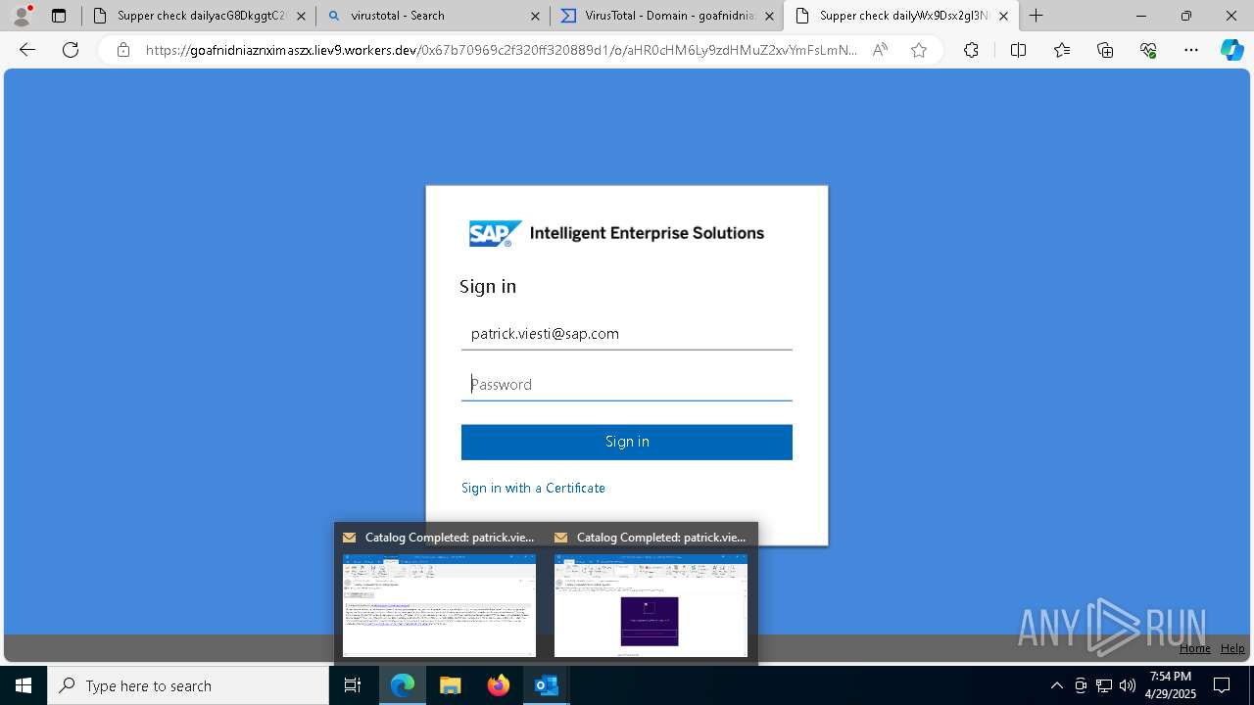Click the Password input field
The width and height of the screenshot is (1254, 705).
(x=627, y=384)
